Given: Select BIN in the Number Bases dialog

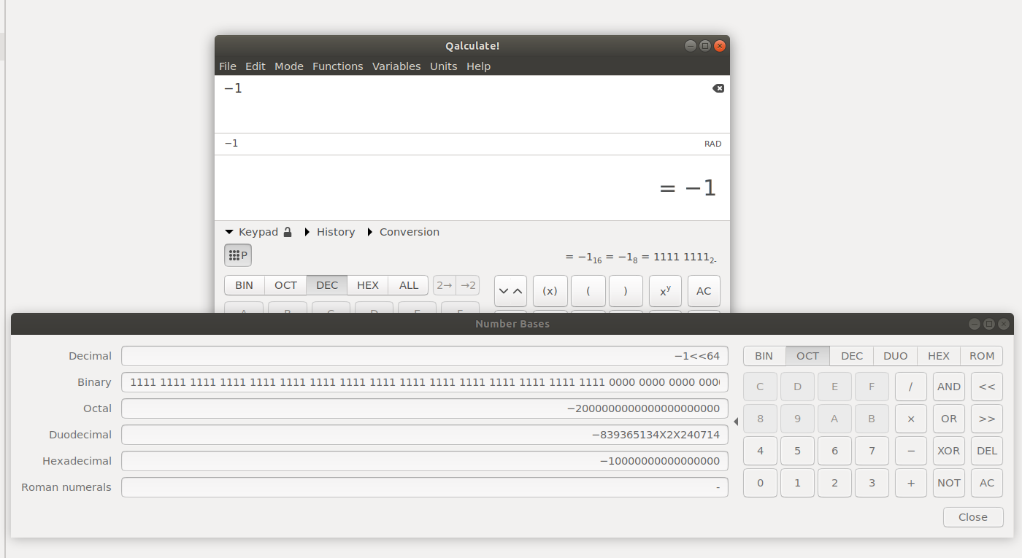Looking at the screenshot, I should (x=764, y=356).
